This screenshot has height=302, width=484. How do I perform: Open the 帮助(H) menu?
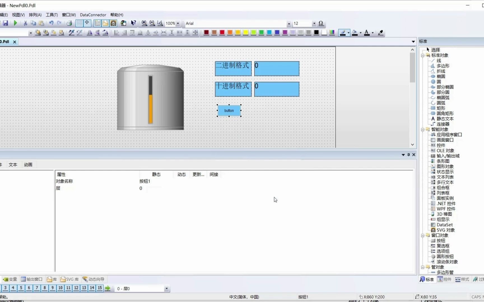[117, 15]
